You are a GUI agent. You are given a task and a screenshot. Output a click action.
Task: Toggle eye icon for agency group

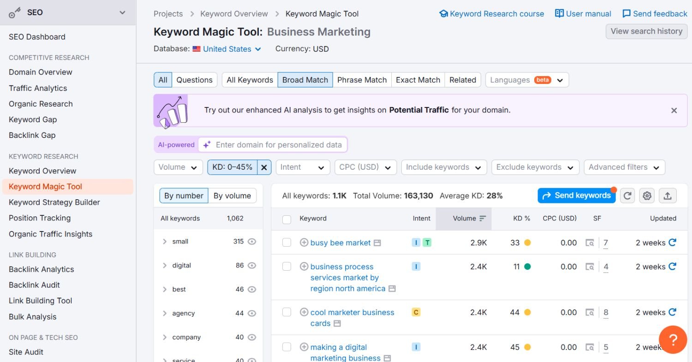point(252,314)
